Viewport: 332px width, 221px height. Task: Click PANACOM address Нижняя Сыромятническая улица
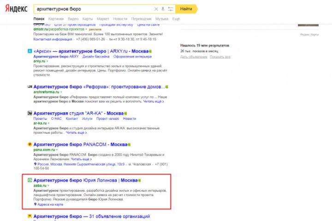(81, 164)
